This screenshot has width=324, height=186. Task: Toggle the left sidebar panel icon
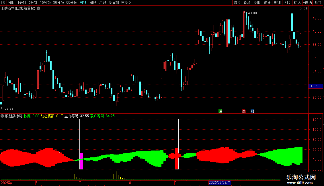click(x=3, y=3)
